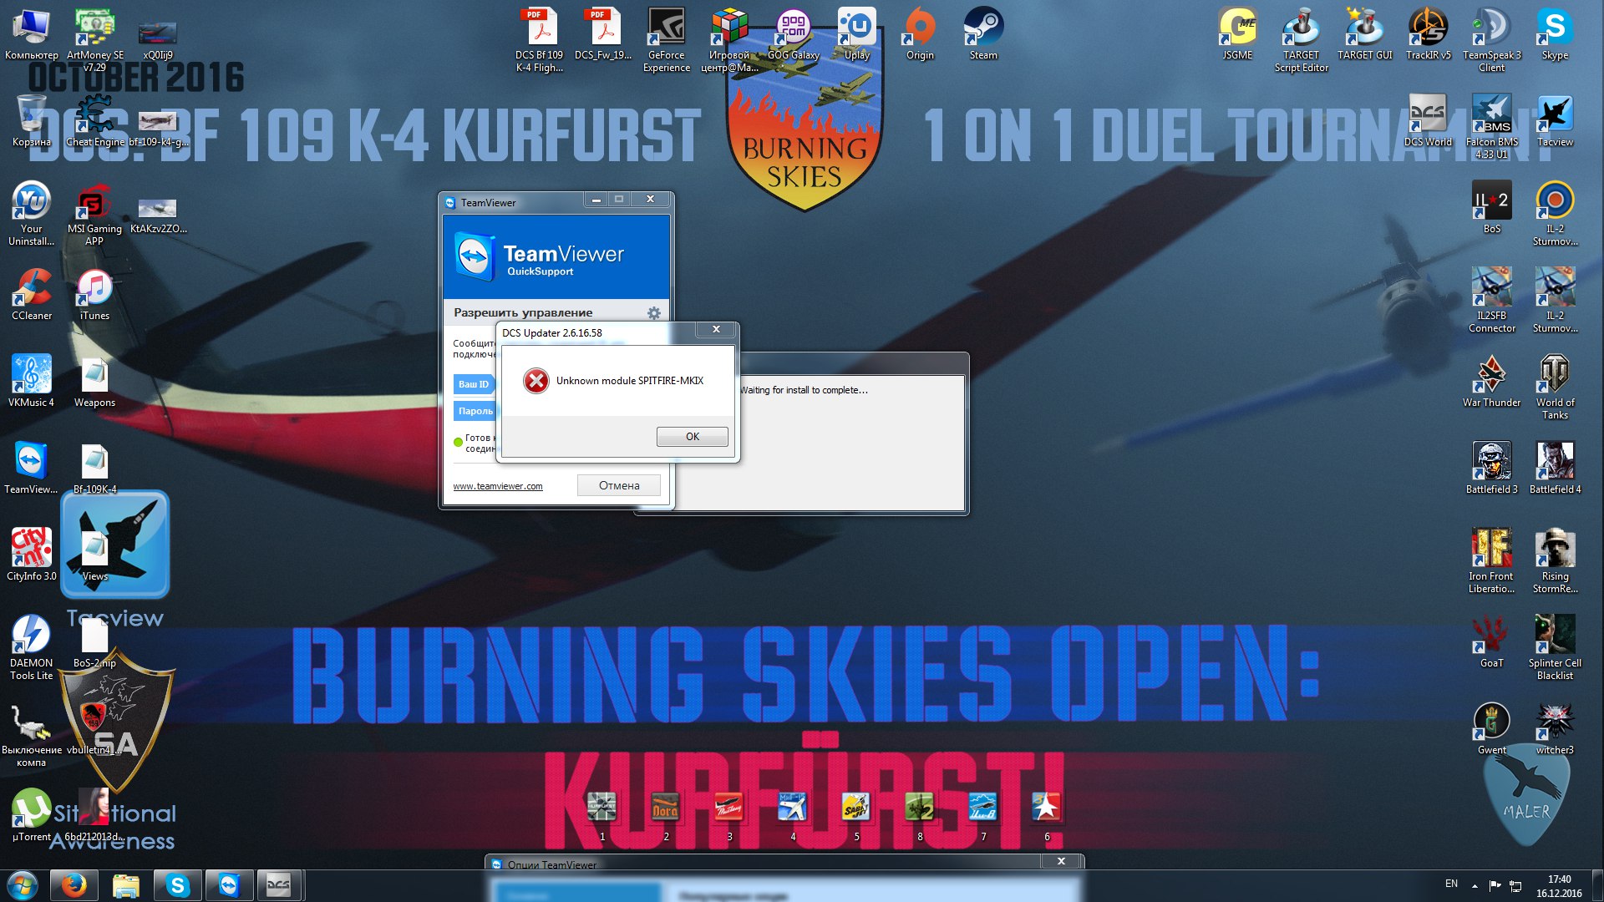
Task: Open CityInfo 3.0 shortcut
Action: [x=31, y=555]
